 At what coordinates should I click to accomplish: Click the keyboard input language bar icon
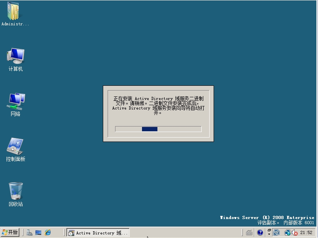point(249,233)
